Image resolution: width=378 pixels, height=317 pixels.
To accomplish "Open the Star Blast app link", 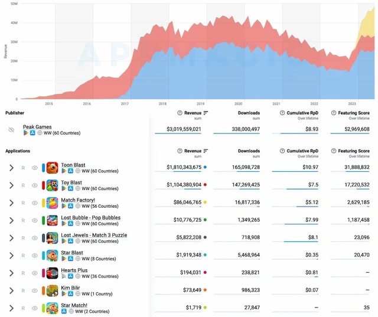I will [72, 253].
